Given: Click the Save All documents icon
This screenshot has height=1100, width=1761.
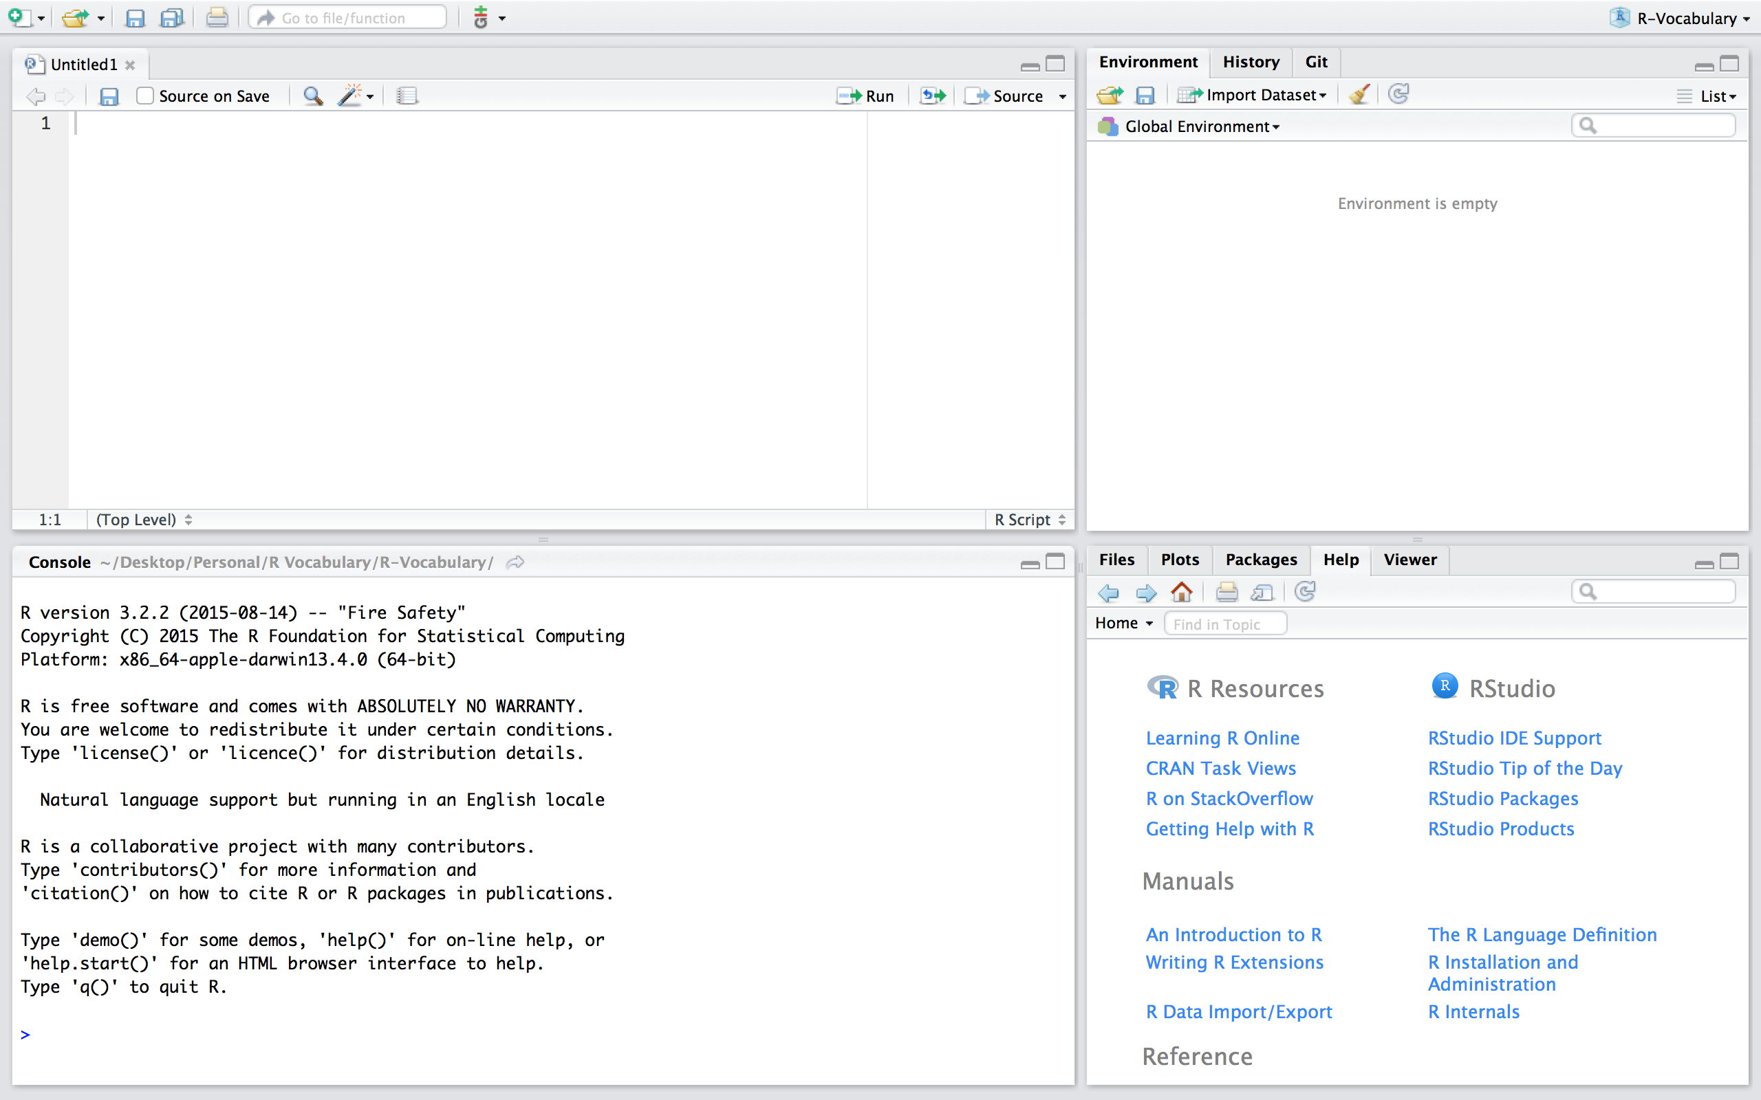Looking at the screenshot, I should (172, 17).
